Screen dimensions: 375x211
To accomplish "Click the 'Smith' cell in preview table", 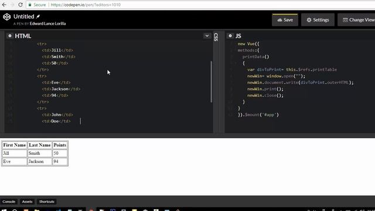I will coord(40,154).
